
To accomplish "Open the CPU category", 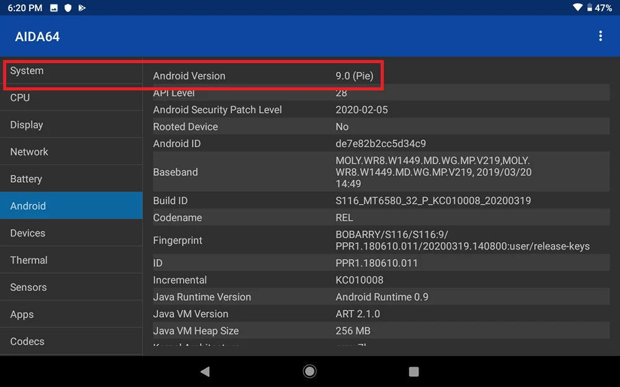I will pyautogui.click(x=71, y=98).
